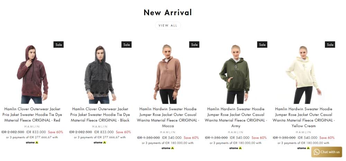View the Mocca hoodie product image
346x161 pixels.
[168, 74]
